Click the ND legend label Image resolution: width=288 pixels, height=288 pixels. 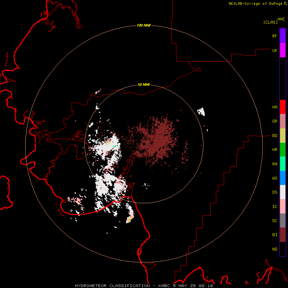(x=275, y=249)
